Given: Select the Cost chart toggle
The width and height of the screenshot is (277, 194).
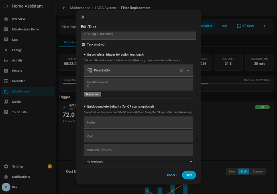Looking at the screenshot, I should click(232, 172).
